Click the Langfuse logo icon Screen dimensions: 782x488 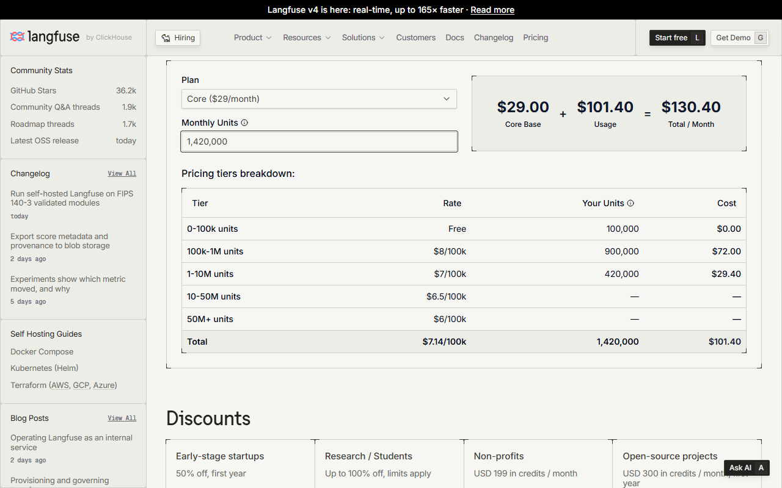coord(17,37)
